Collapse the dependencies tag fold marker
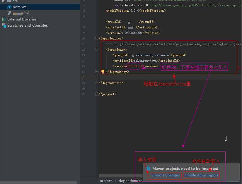This screenshot has width=242, height=184. point(97,38)
